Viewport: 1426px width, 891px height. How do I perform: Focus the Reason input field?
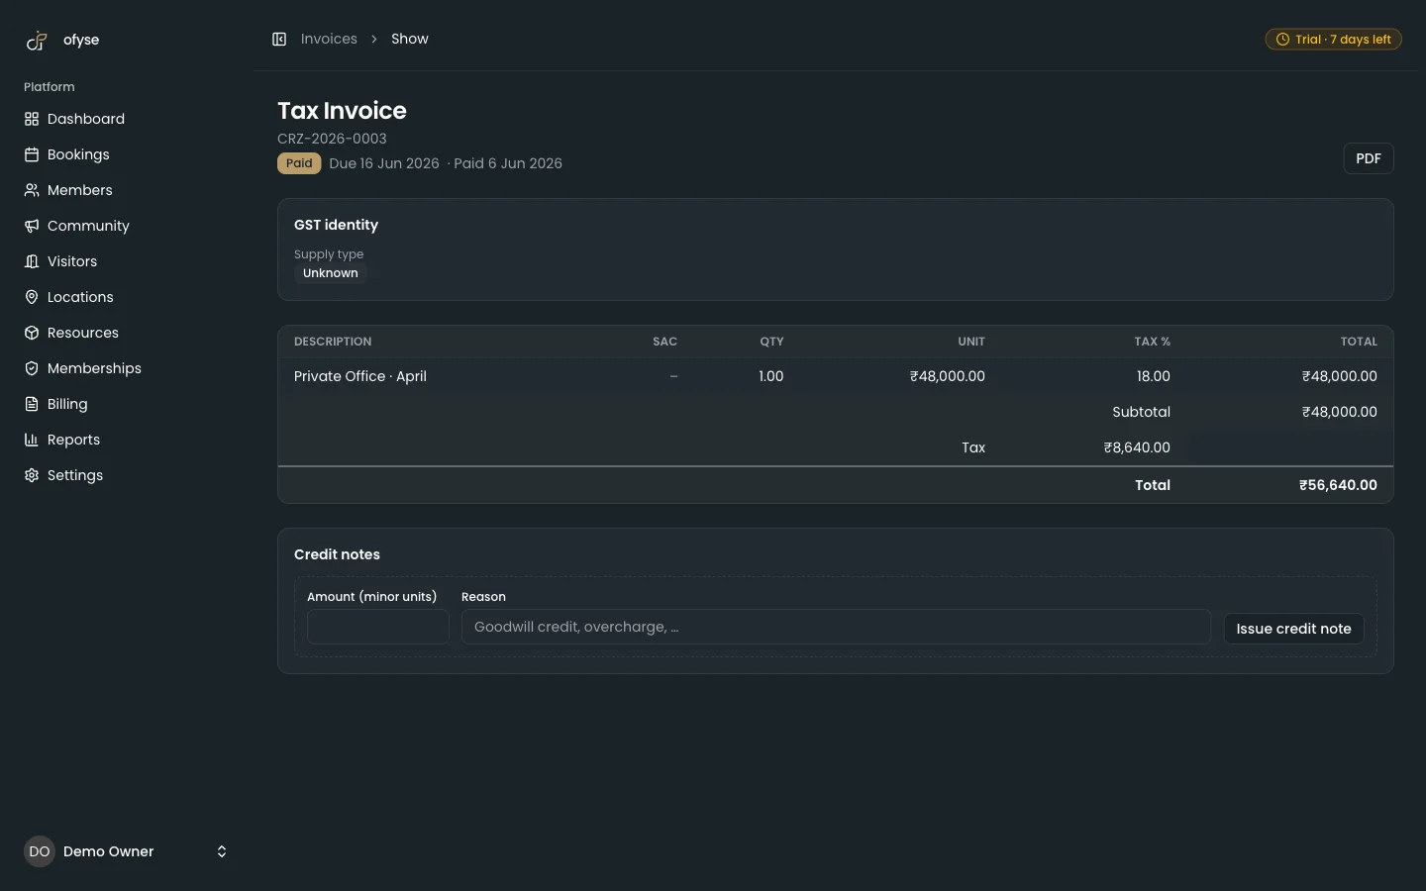(836, 627)
